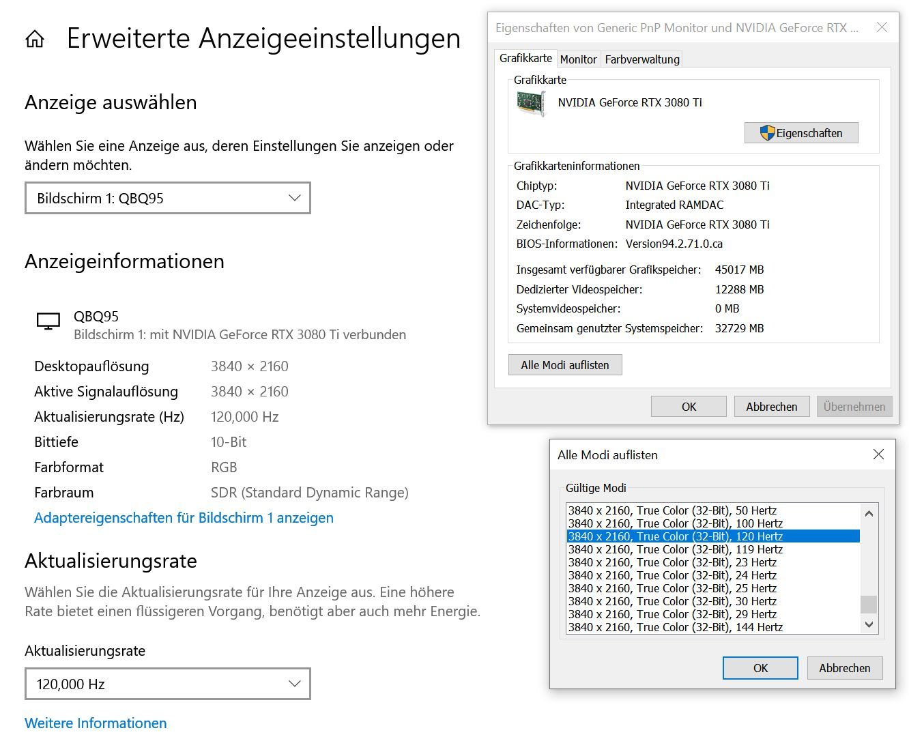Cancel the Alle Modi auflisten dialog with Abbrechen
The image size is (909, 739).
[x=845, y=668]
